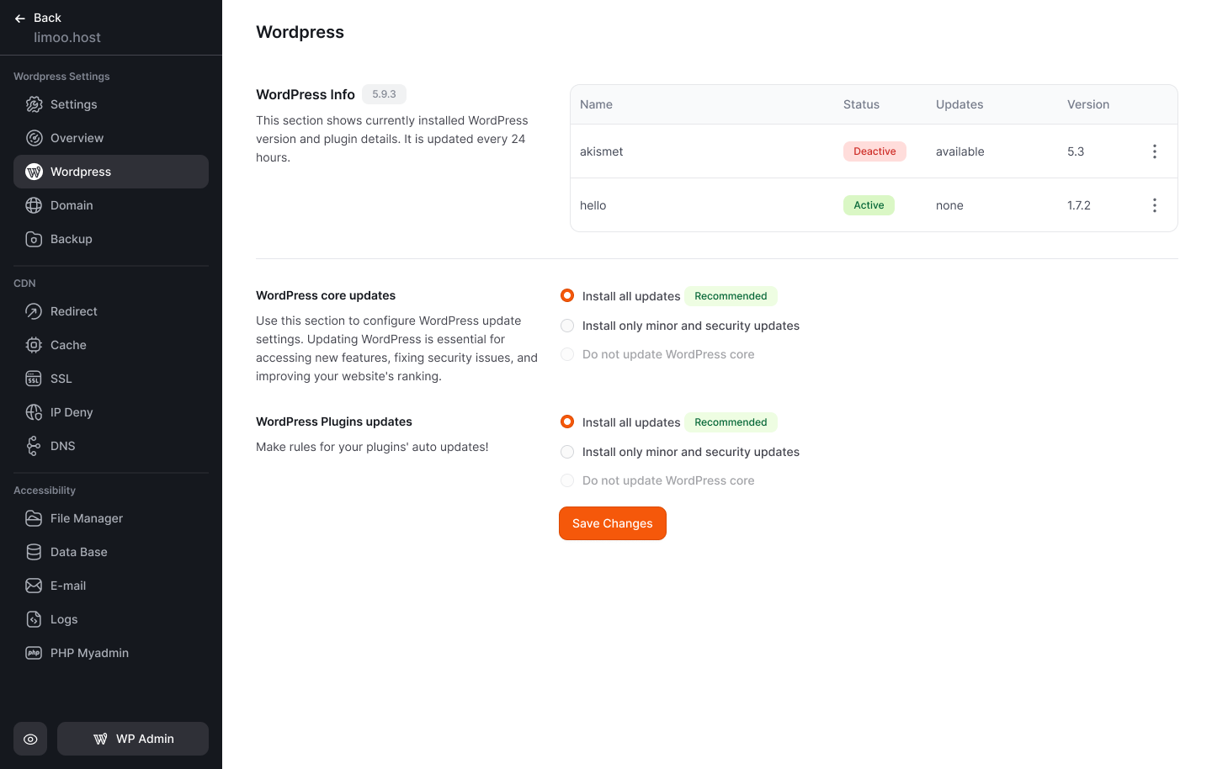Open the Settings gear icon in sidebar
The height and width of the screenshot is (769, 1212).
point(34,104)
